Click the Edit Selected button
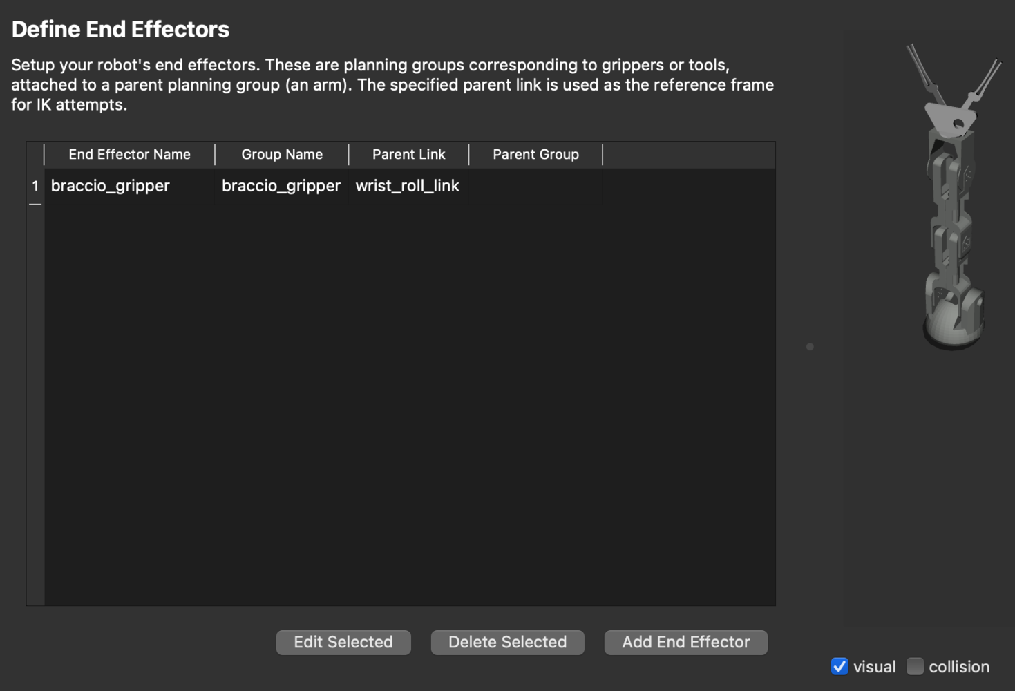Image resolution: width=1015 pixels, height=691 pixels. click(x=343, y=642)
